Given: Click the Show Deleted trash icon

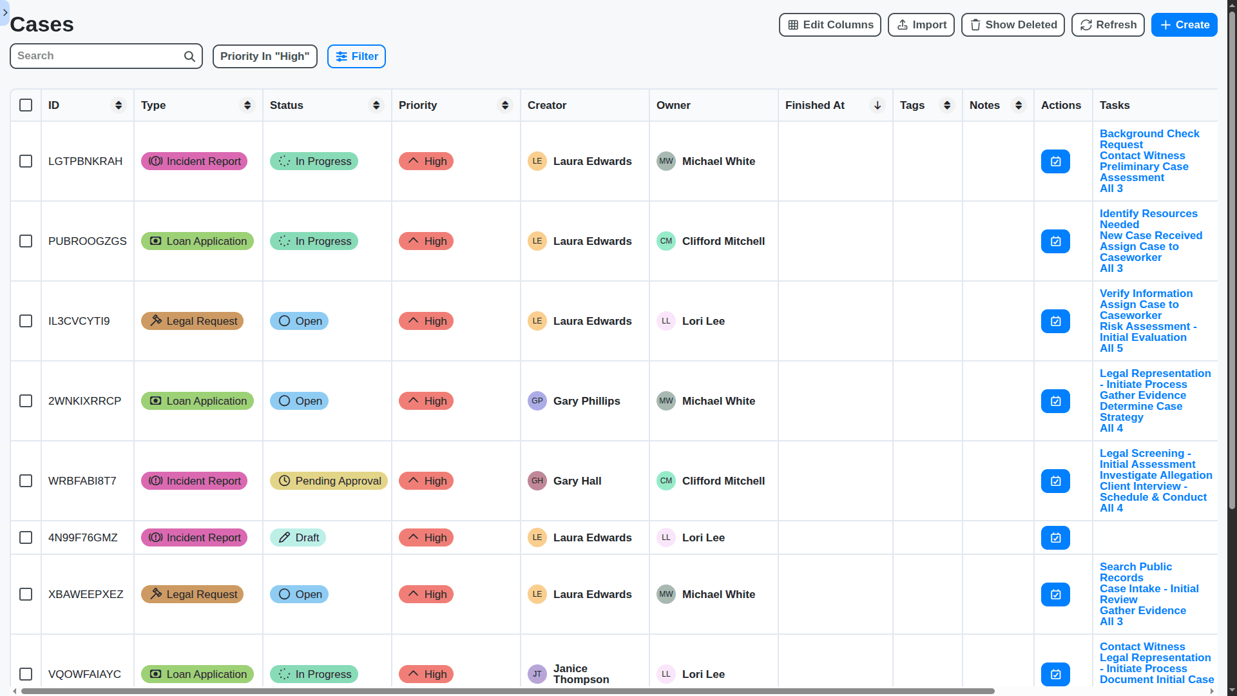Looking at the screenshot, I should pos(975,24).
